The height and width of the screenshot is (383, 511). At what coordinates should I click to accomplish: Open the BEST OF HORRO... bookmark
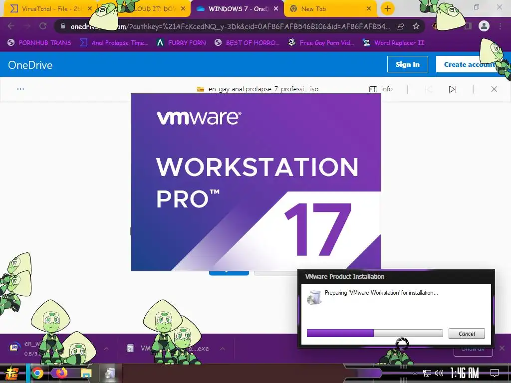coord(247,42)
